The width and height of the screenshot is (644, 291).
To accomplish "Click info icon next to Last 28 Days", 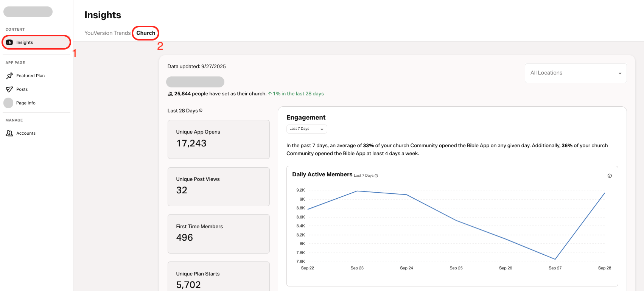I will tap(201, 110).
